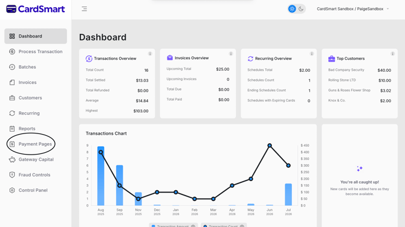405x227 pixels.
Task: Click Average value $14.84
Action: (x=142, y=101)
